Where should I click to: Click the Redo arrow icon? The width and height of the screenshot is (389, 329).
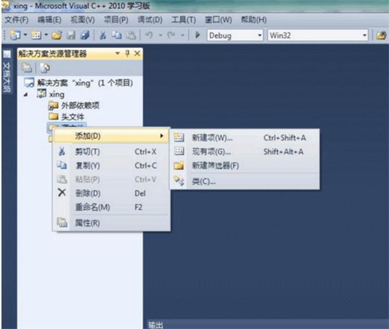point(171,35)
